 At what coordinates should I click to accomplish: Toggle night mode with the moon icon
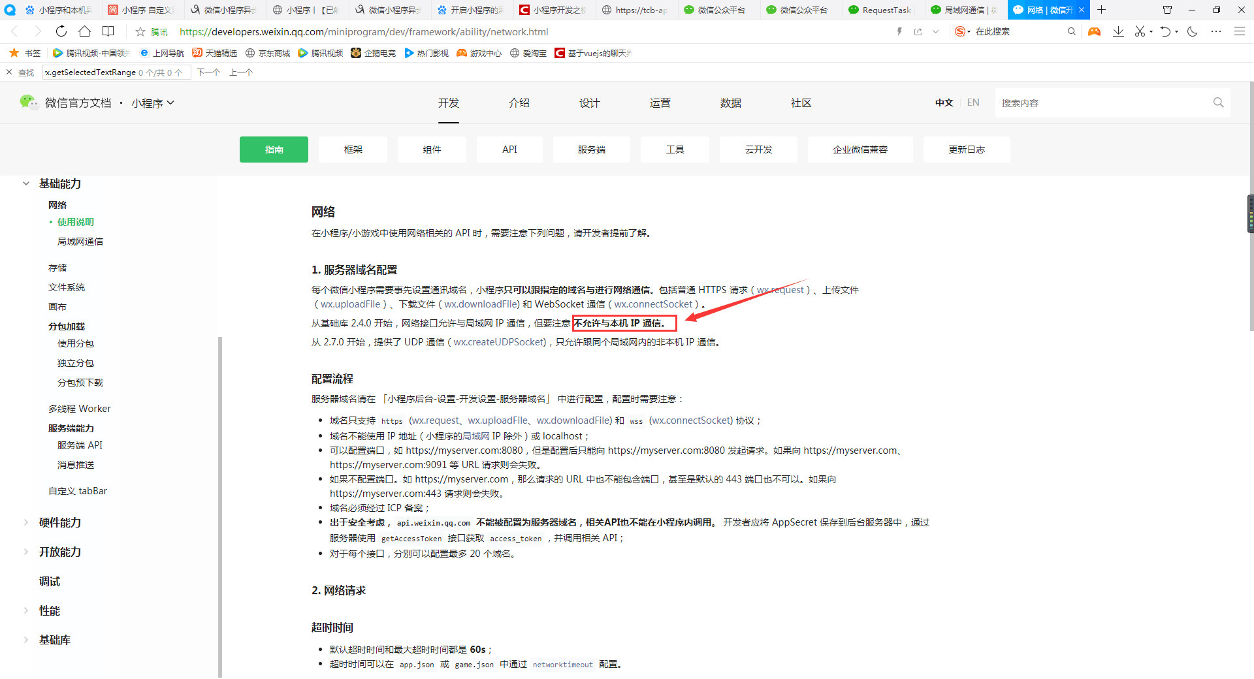(1192, 31)
